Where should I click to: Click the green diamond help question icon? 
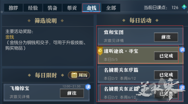tap(184, 7)
